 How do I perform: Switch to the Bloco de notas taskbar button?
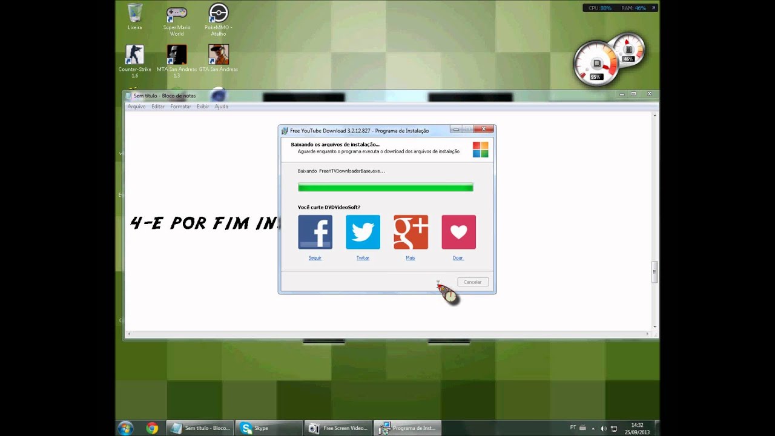[x=200, y=428]
